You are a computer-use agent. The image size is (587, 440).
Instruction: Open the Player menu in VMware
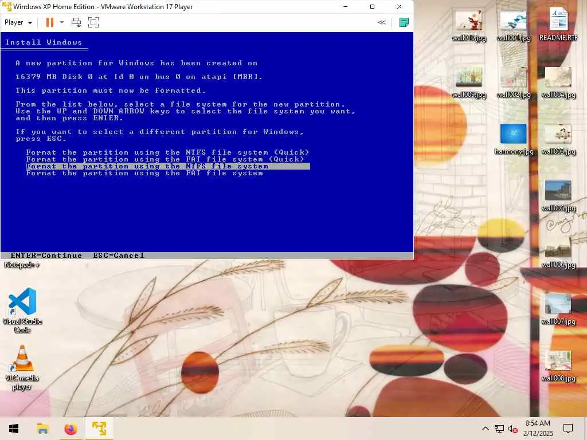click(x=18, y=22)
